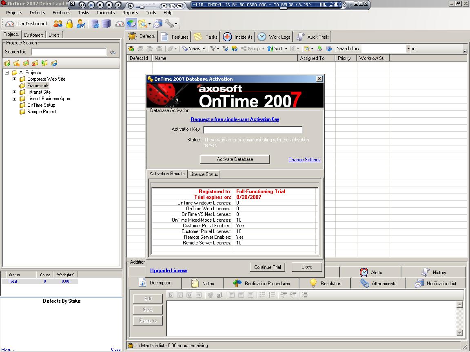Skip to next track in media player
This screenshot has height=352, width=470.
coord(118,5)
